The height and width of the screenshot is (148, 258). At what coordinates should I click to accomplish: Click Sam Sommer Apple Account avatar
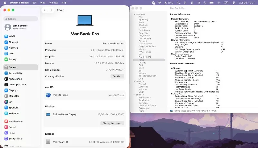pos(7,27)
